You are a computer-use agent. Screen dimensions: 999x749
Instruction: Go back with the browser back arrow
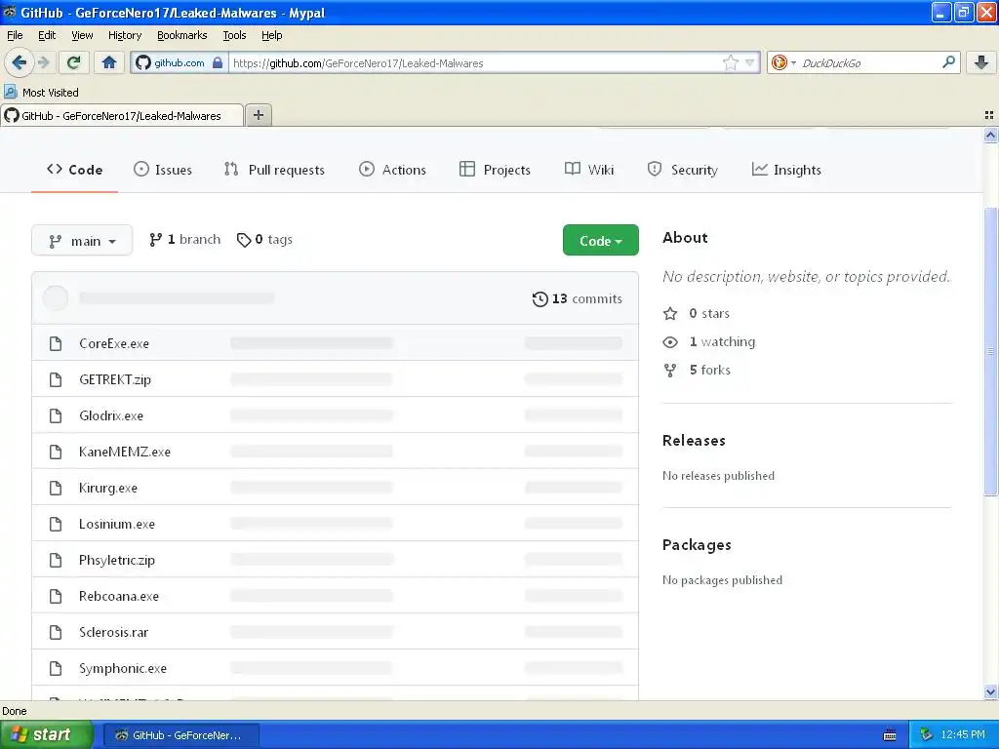click(20, 62)
